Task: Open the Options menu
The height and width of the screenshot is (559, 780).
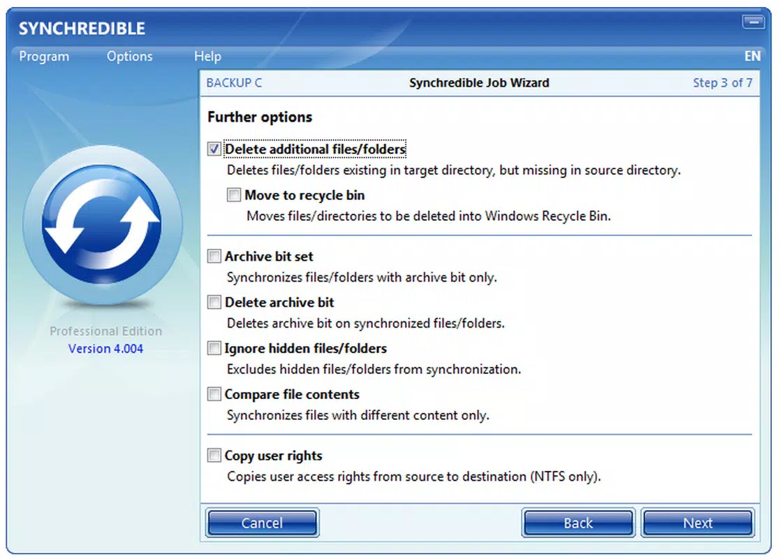Action: click(x=129, y=56)
